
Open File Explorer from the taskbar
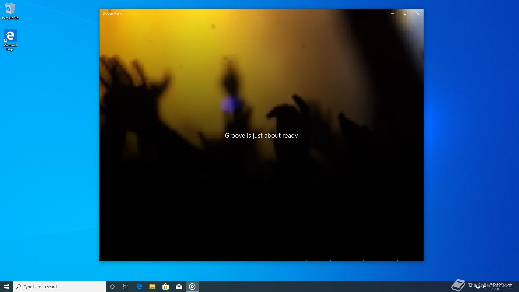[152, 287]
